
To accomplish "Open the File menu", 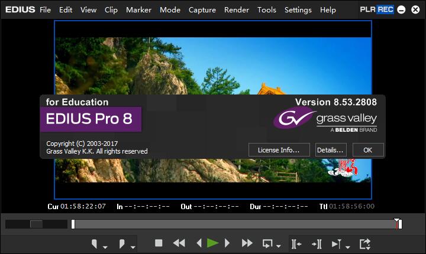I will [45, 10].
